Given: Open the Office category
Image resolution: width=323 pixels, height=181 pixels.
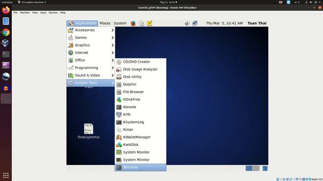Looking at the screenshot, I should pos(91,60).
